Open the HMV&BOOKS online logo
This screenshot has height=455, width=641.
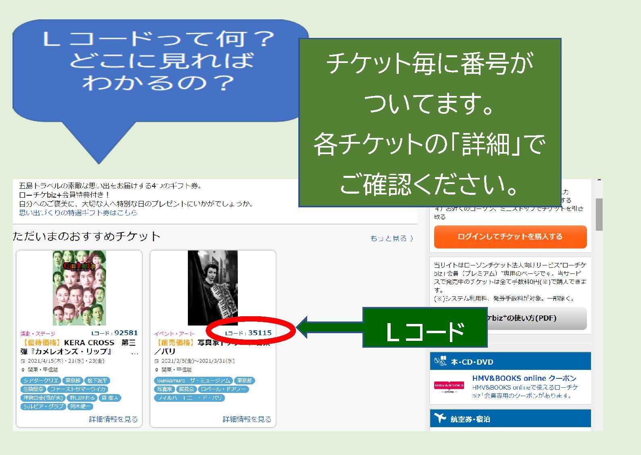coord(449,386)
